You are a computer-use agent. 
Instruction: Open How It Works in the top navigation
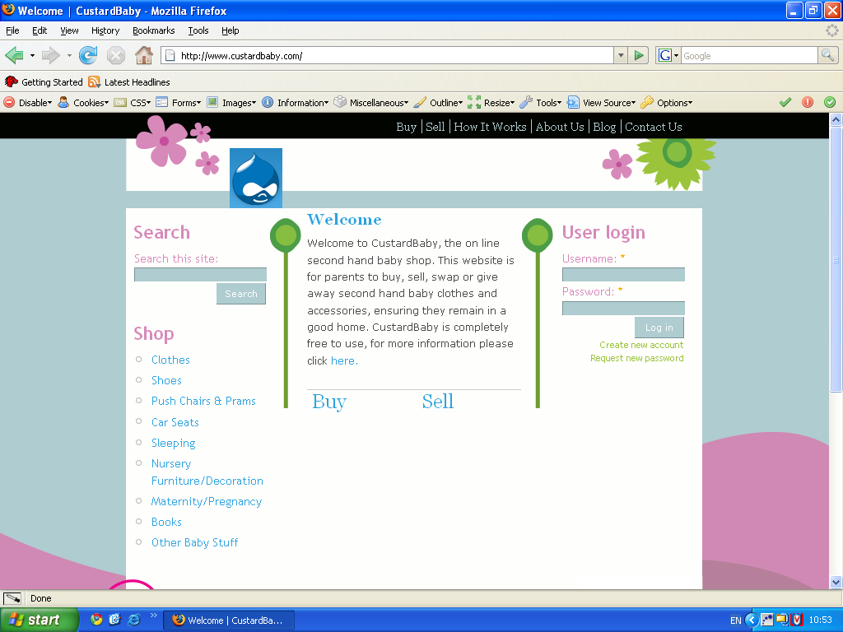490,127
